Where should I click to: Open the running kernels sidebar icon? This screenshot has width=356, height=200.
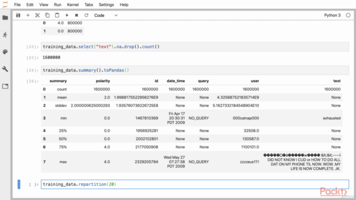(5, 34)
